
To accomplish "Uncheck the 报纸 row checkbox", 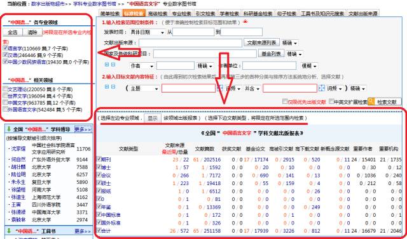I will [99, 191].
